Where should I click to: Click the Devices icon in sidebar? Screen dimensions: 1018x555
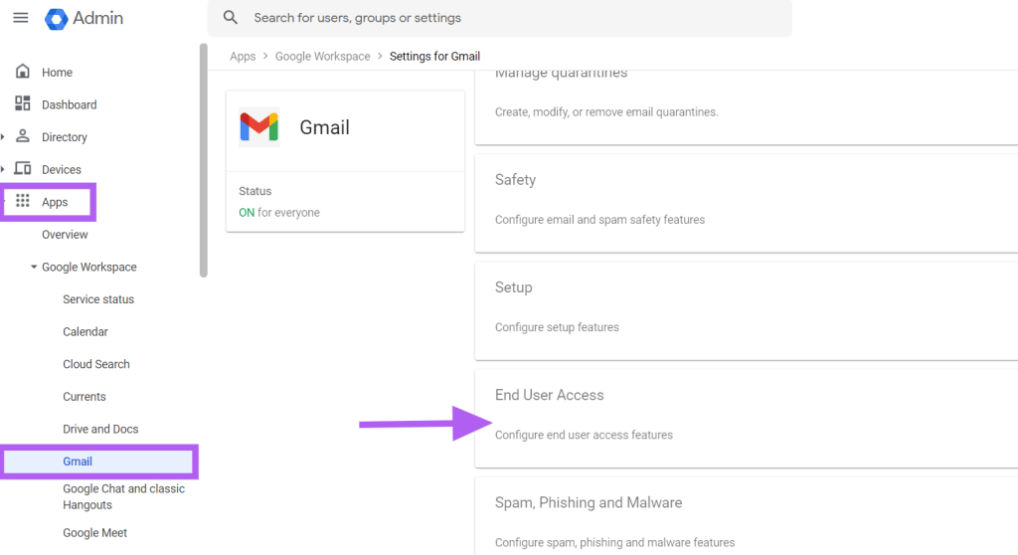coord(23,169)
